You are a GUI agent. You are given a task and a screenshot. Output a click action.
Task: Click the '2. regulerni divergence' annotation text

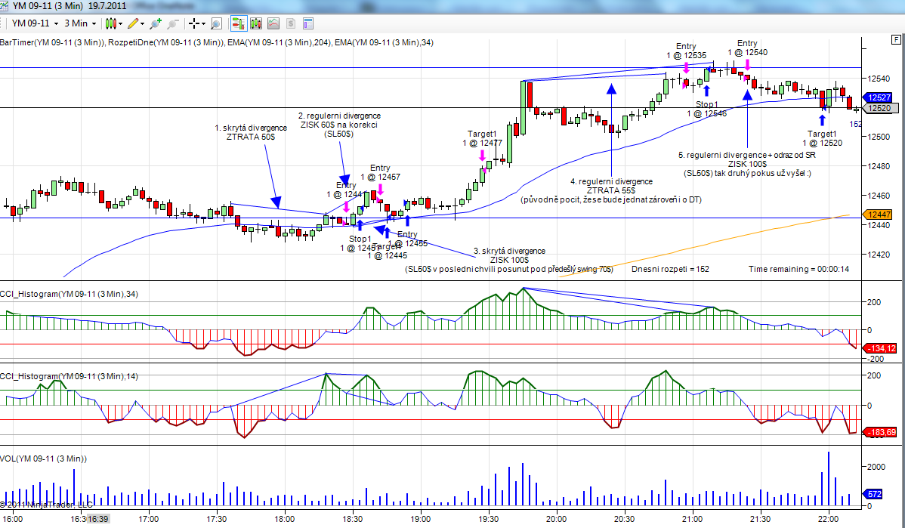coord(339,116)
